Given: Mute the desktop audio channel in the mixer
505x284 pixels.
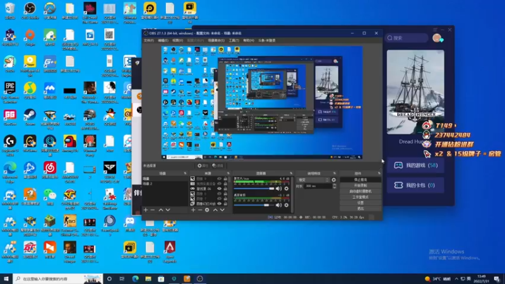Looking at the screenshot, I should coord(278,205).
